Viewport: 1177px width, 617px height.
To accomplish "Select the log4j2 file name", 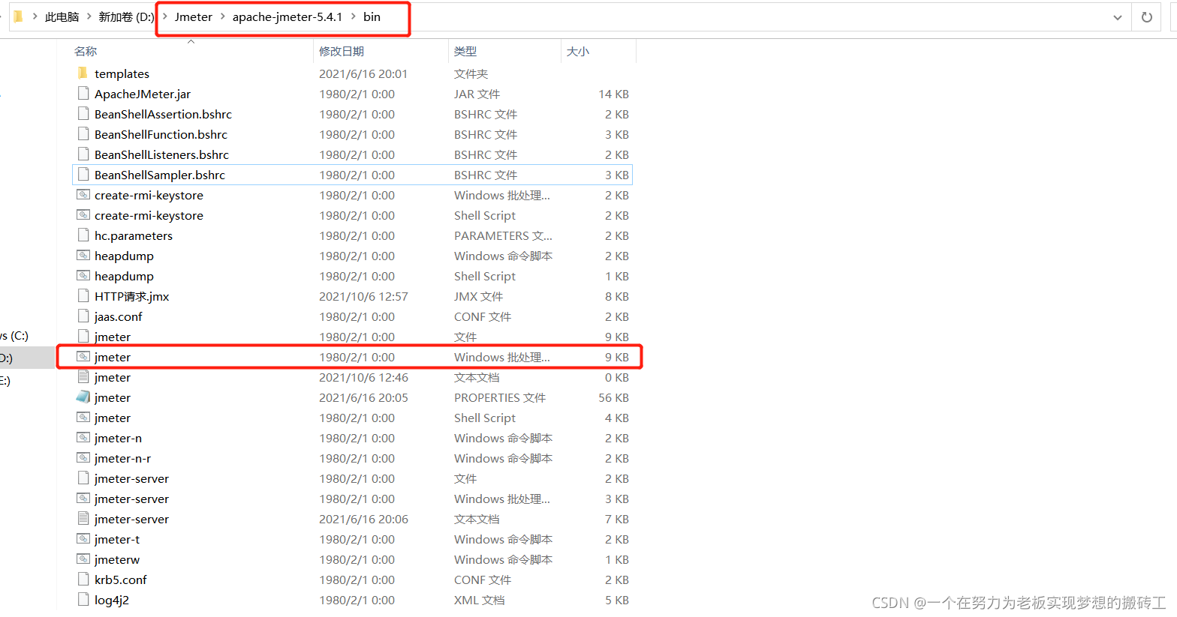I will pyautogui.click(x=112, y=600).
